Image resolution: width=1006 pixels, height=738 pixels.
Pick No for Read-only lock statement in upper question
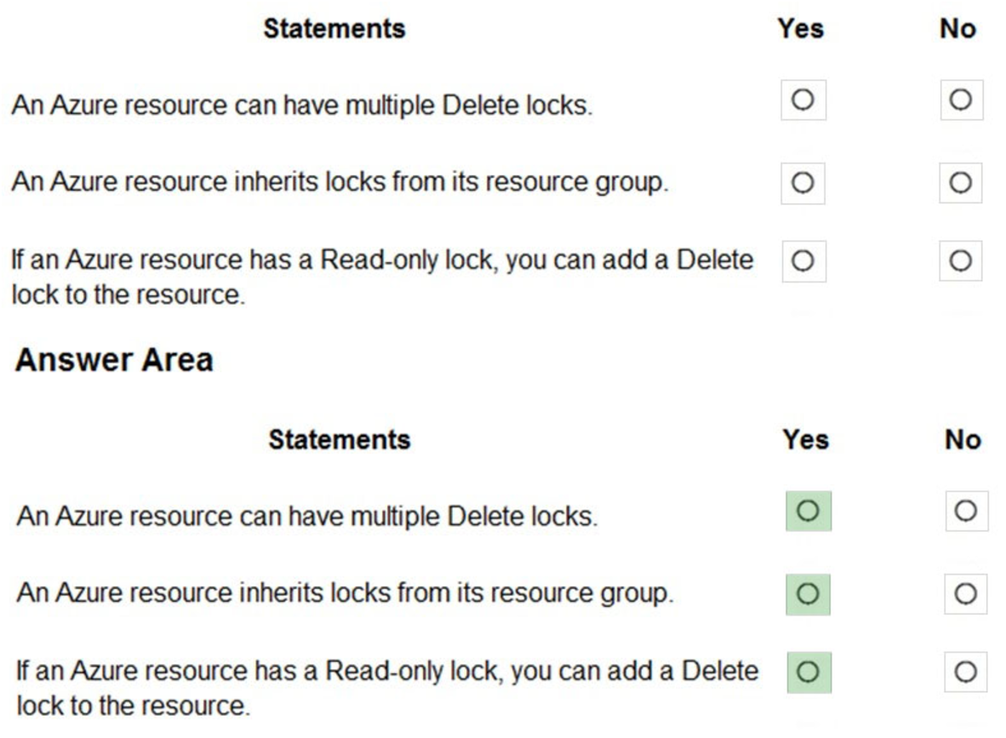tap(961, 261)
